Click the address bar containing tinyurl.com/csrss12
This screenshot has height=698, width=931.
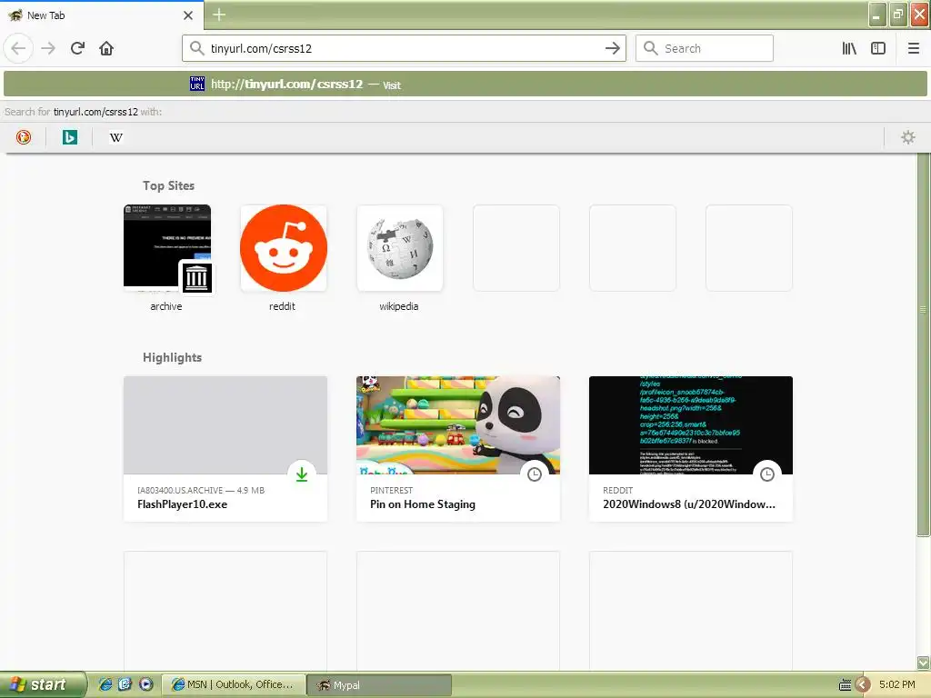pyautogui.click(x=404, y=48)
